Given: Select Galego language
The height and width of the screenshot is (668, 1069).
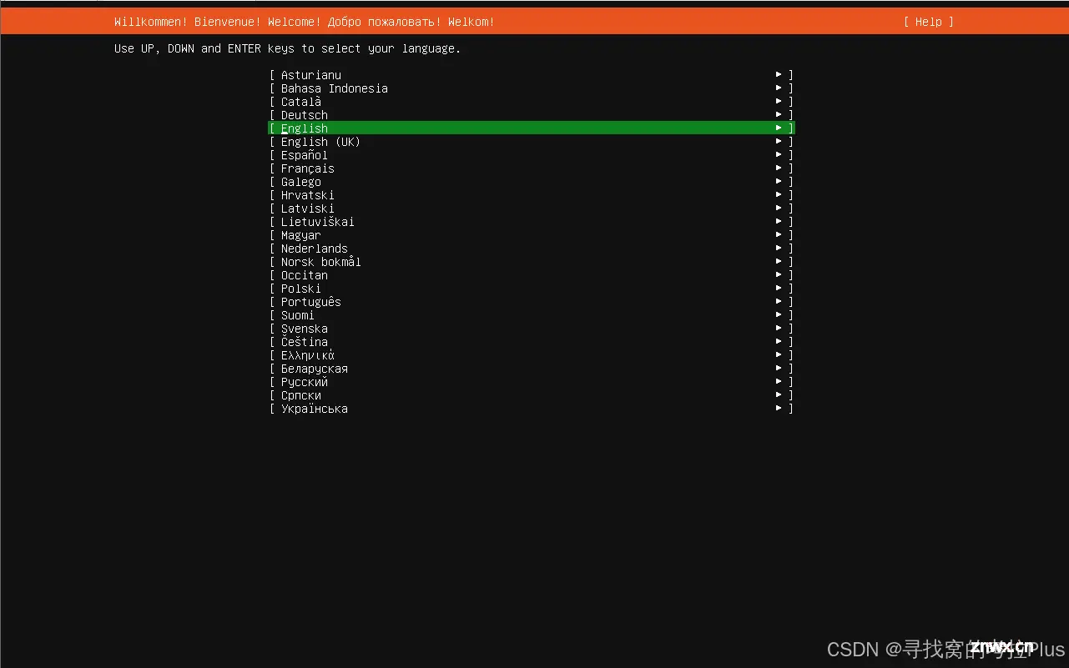Looking at the screenshot, I should (x=532, y=182).
